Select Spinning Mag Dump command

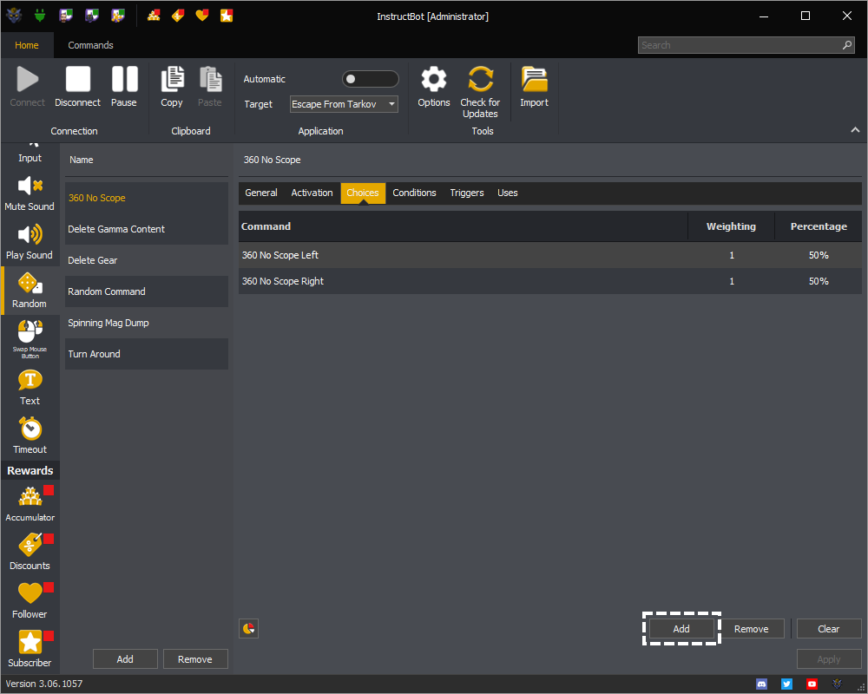coord(147,323)
